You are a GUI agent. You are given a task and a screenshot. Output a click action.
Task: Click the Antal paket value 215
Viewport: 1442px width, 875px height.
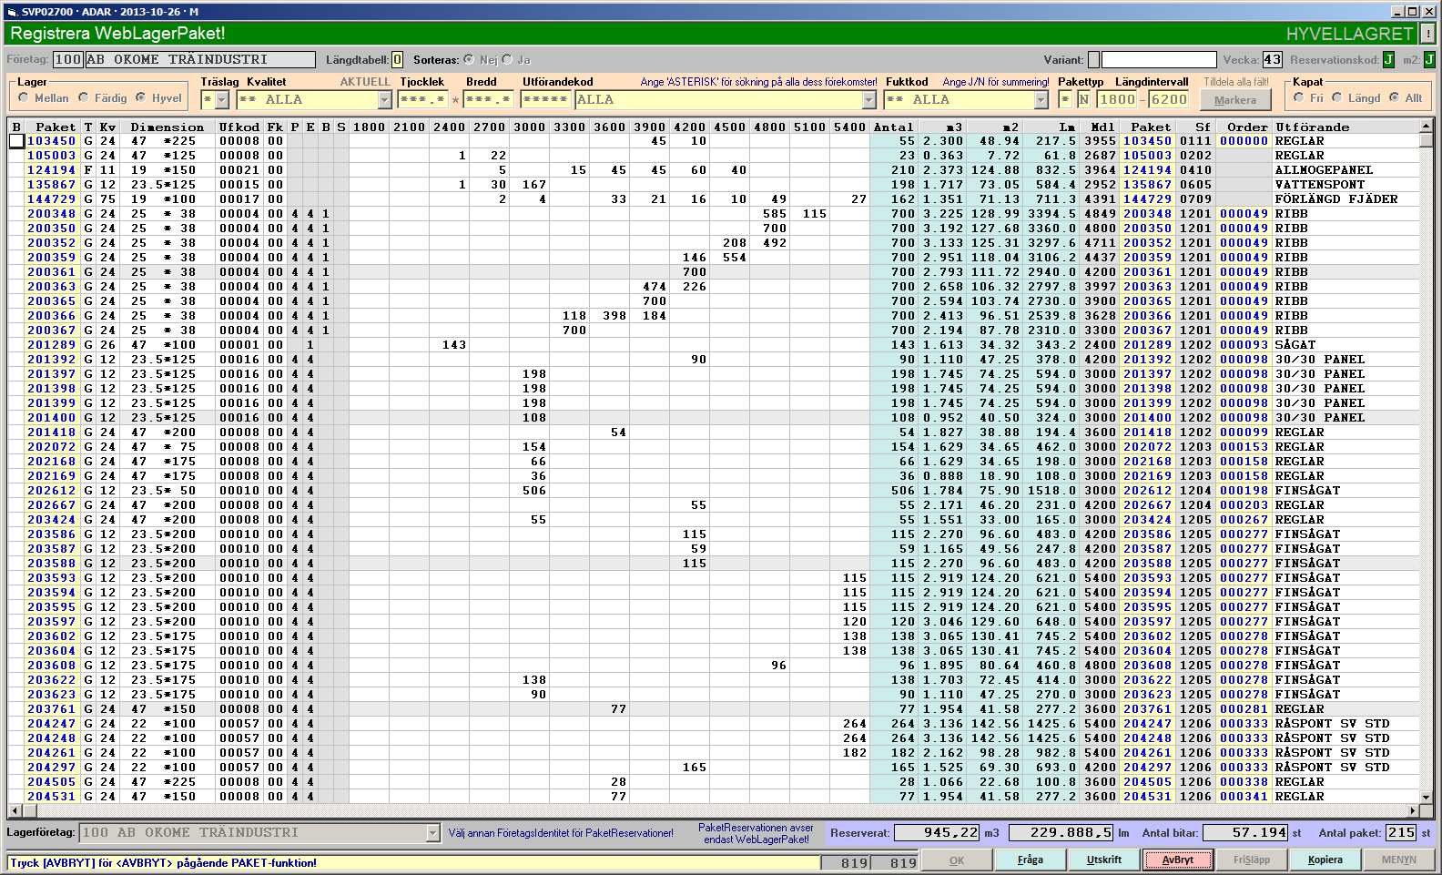pos(1401,833)
